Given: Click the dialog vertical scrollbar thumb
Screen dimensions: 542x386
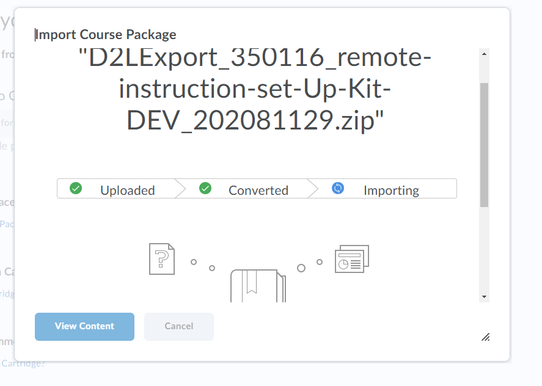Looking at the screenshot, I should click(485, 145).
